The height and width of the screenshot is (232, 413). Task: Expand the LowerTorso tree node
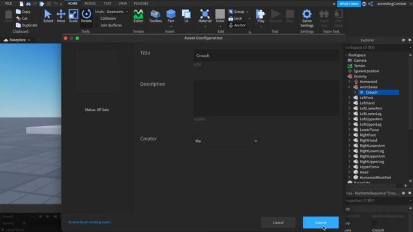click(349, 130)
